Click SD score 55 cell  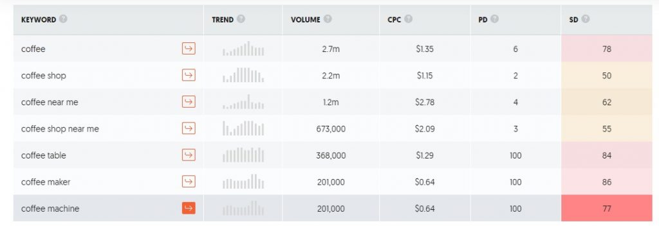point(606,129)
